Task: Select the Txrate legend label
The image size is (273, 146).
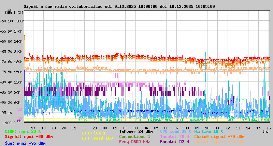Action: click(x=174, y=136)
